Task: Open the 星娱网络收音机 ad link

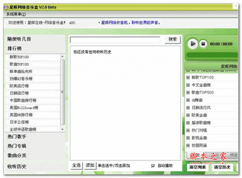Action: pos(130,23)
